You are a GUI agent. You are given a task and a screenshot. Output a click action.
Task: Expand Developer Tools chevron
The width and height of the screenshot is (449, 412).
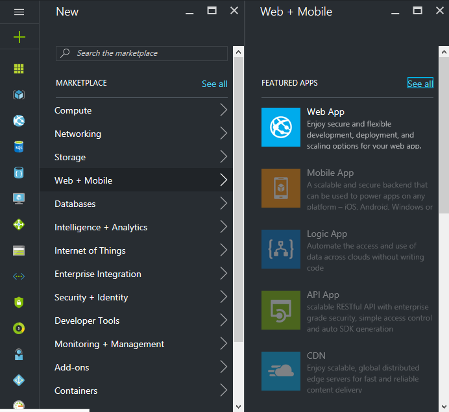click(x=224, y=320)
